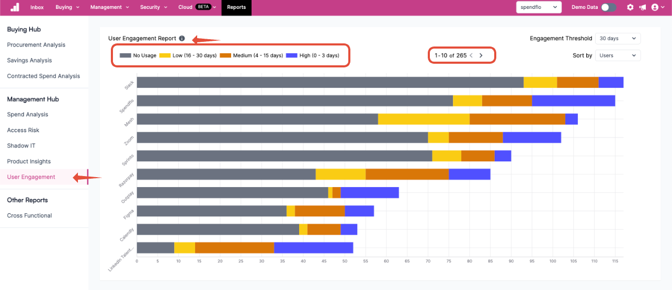The height and width of the screenshot is (290, 672).
Task: Click the yellow Low usage bar for Mesh
Action: point(424,119)
